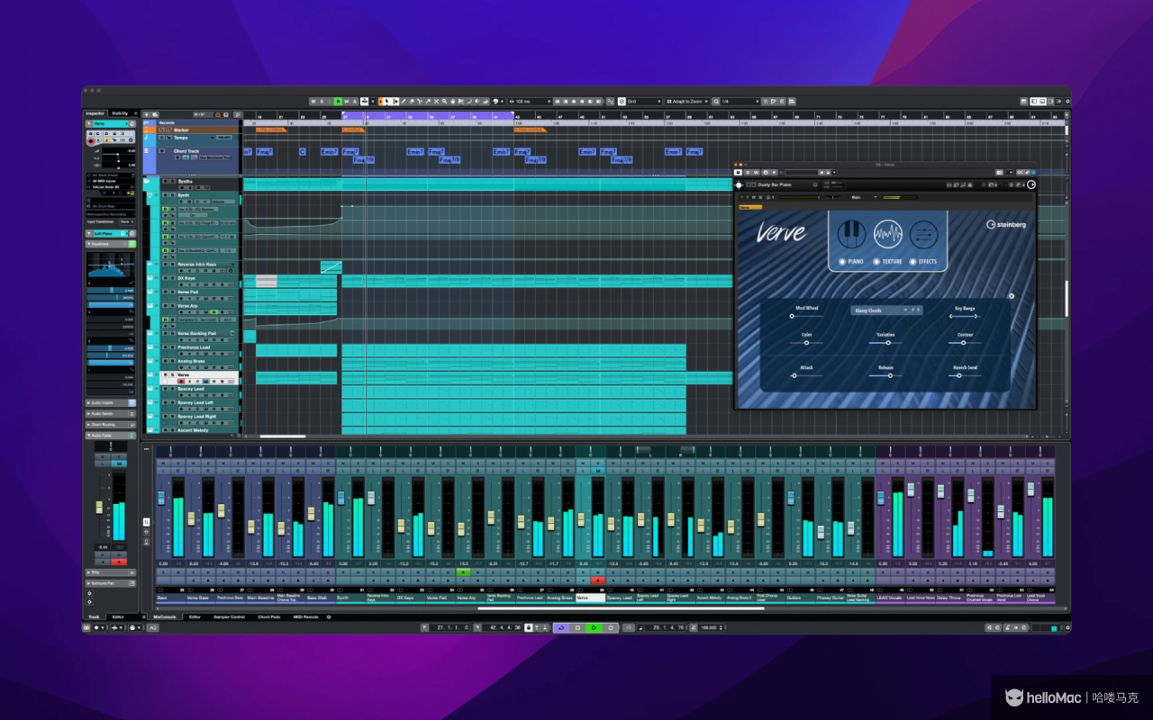Viewport: 1153px width, 720px height.
Task: Click the play button in transport bar
Action: click(x=594, y=626)
